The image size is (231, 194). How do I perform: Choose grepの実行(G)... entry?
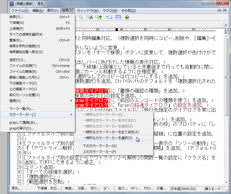(38, 128)
